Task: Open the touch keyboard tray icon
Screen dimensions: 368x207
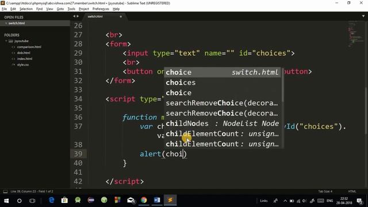Action: 321,201
